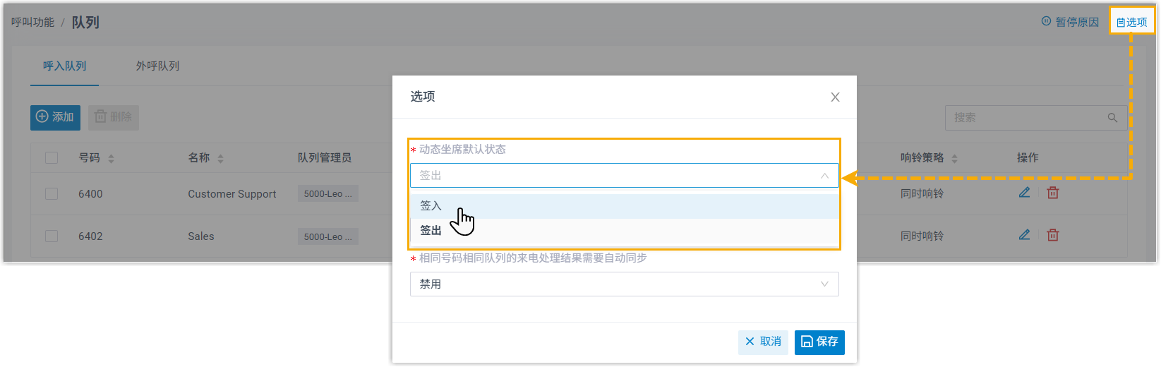Image resolution: width=1161 pixels, height=367 pixels.
Task: Click the edit pencil icon for Sales queue
Action: [x=1024, y=235]
